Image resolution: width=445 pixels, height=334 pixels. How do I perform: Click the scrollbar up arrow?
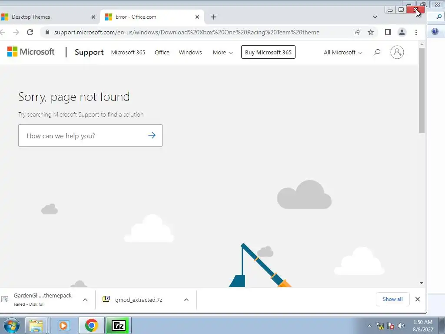pos(422,45)
